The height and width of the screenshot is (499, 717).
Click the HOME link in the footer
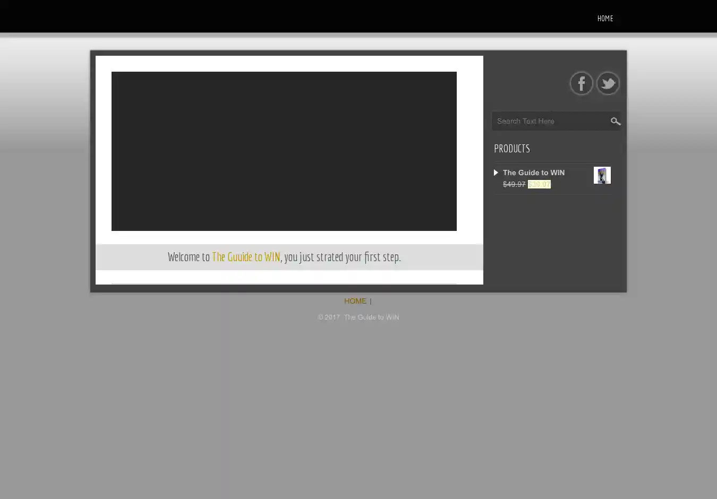(x=355, y=301)
